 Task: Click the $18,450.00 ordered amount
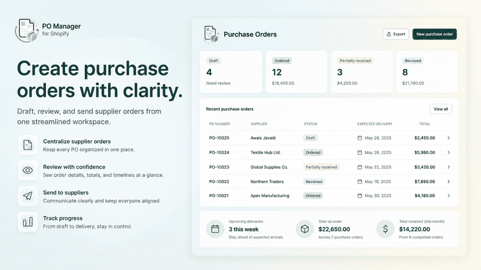[283, 83]
